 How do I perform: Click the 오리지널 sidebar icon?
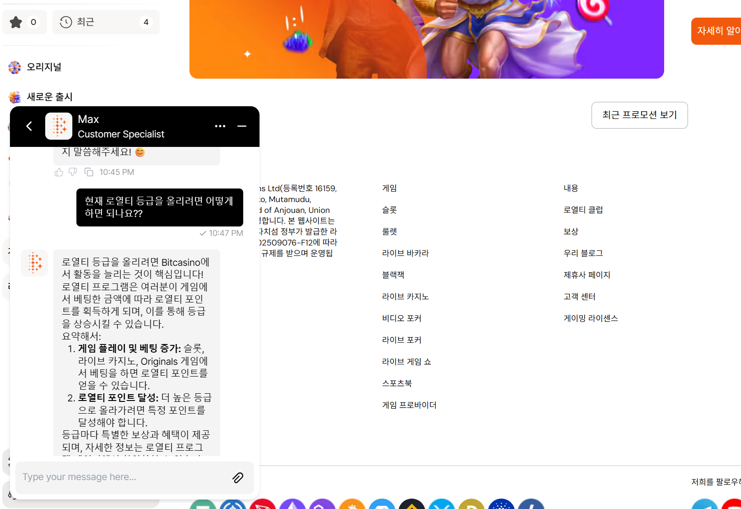(x=14, y=67)
